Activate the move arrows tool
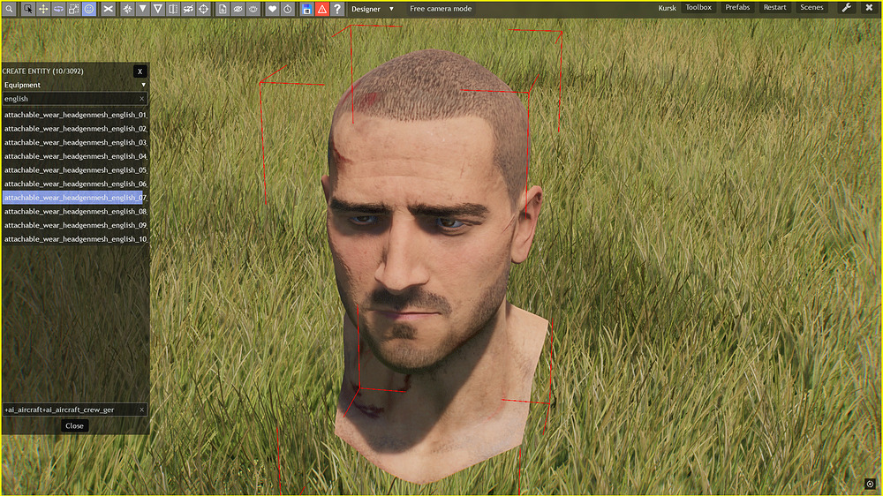883x496 pixels. (42, 9)
